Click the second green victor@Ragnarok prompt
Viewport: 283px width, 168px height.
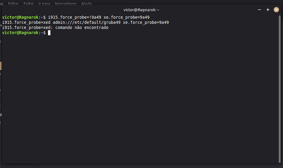20,33
